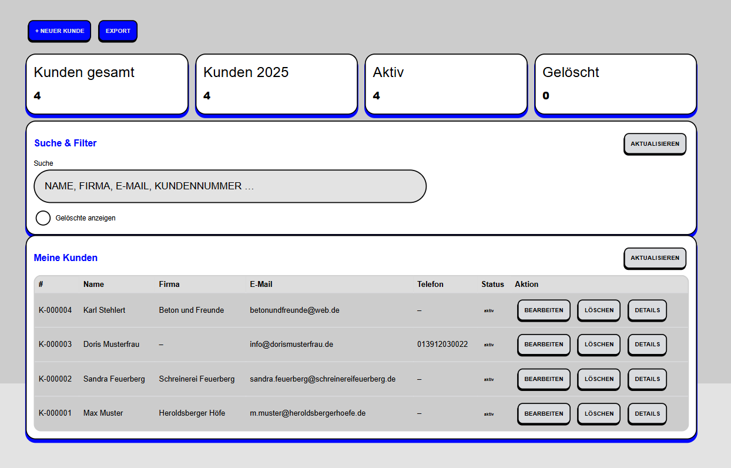Click Aktualisieren in the Meine Kunden panel

coord(655,258)
